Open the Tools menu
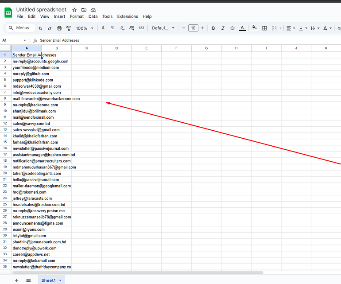Viewport: 341px width, 284px height. click(108, 16)
